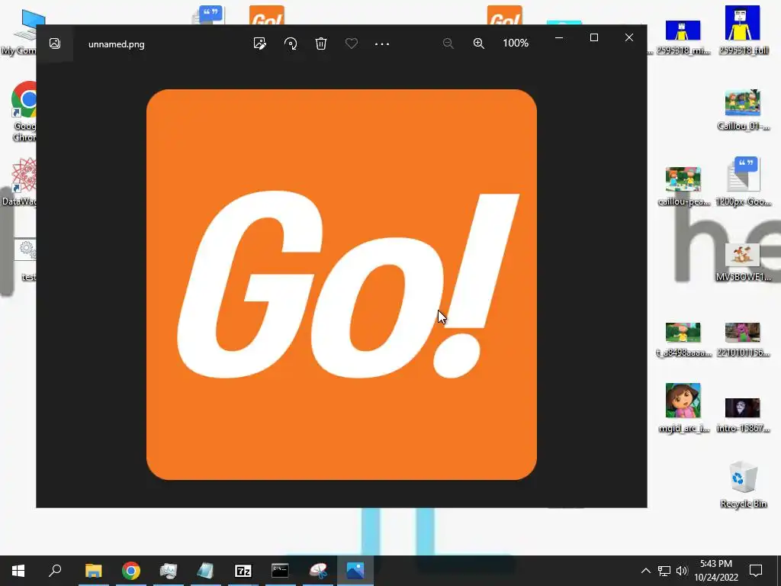The width and height of the screenshot is (781, 586).
Task: Select the Go! desktop icon above the trash button
Action: click(x=267, y=15)
